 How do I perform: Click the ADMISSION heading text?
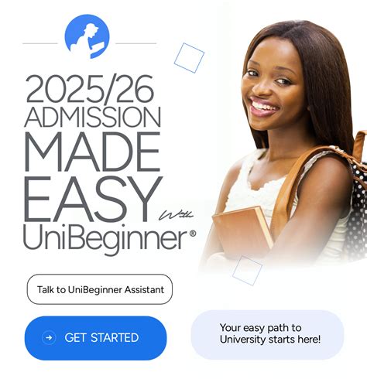pyautogui.click(x=93, y=117)
